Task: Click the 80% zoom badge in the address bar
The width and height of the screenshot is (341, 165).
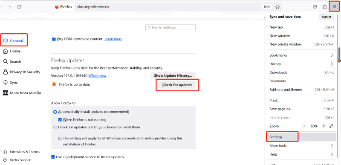Action: (267, 7)
